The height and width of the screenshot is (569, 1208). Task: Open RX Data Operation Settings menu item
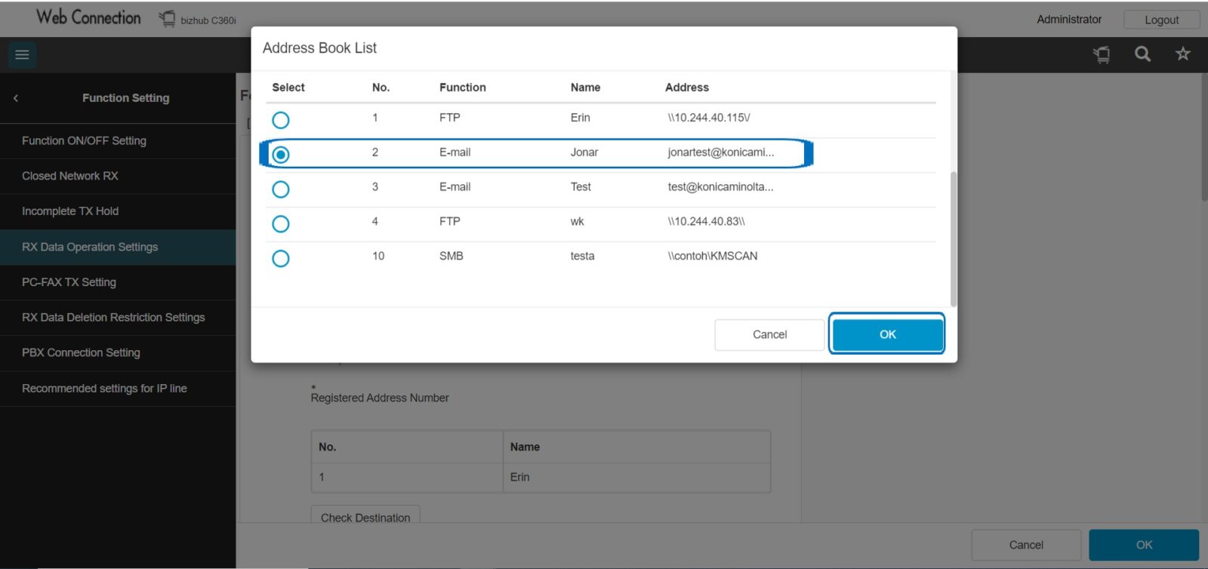click(x=90, y=247)
